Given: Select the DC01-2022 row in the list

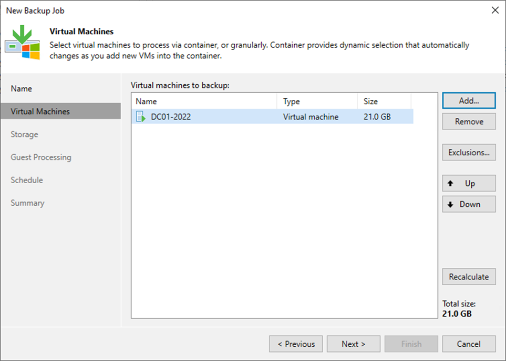Looking at the screenshot, I should pyautogui.click(x=273, y=117).
